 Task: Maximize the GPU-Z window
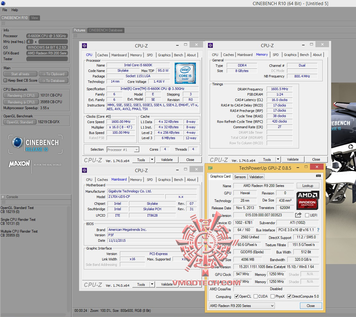pyautogui.click(x=306, y=167)
